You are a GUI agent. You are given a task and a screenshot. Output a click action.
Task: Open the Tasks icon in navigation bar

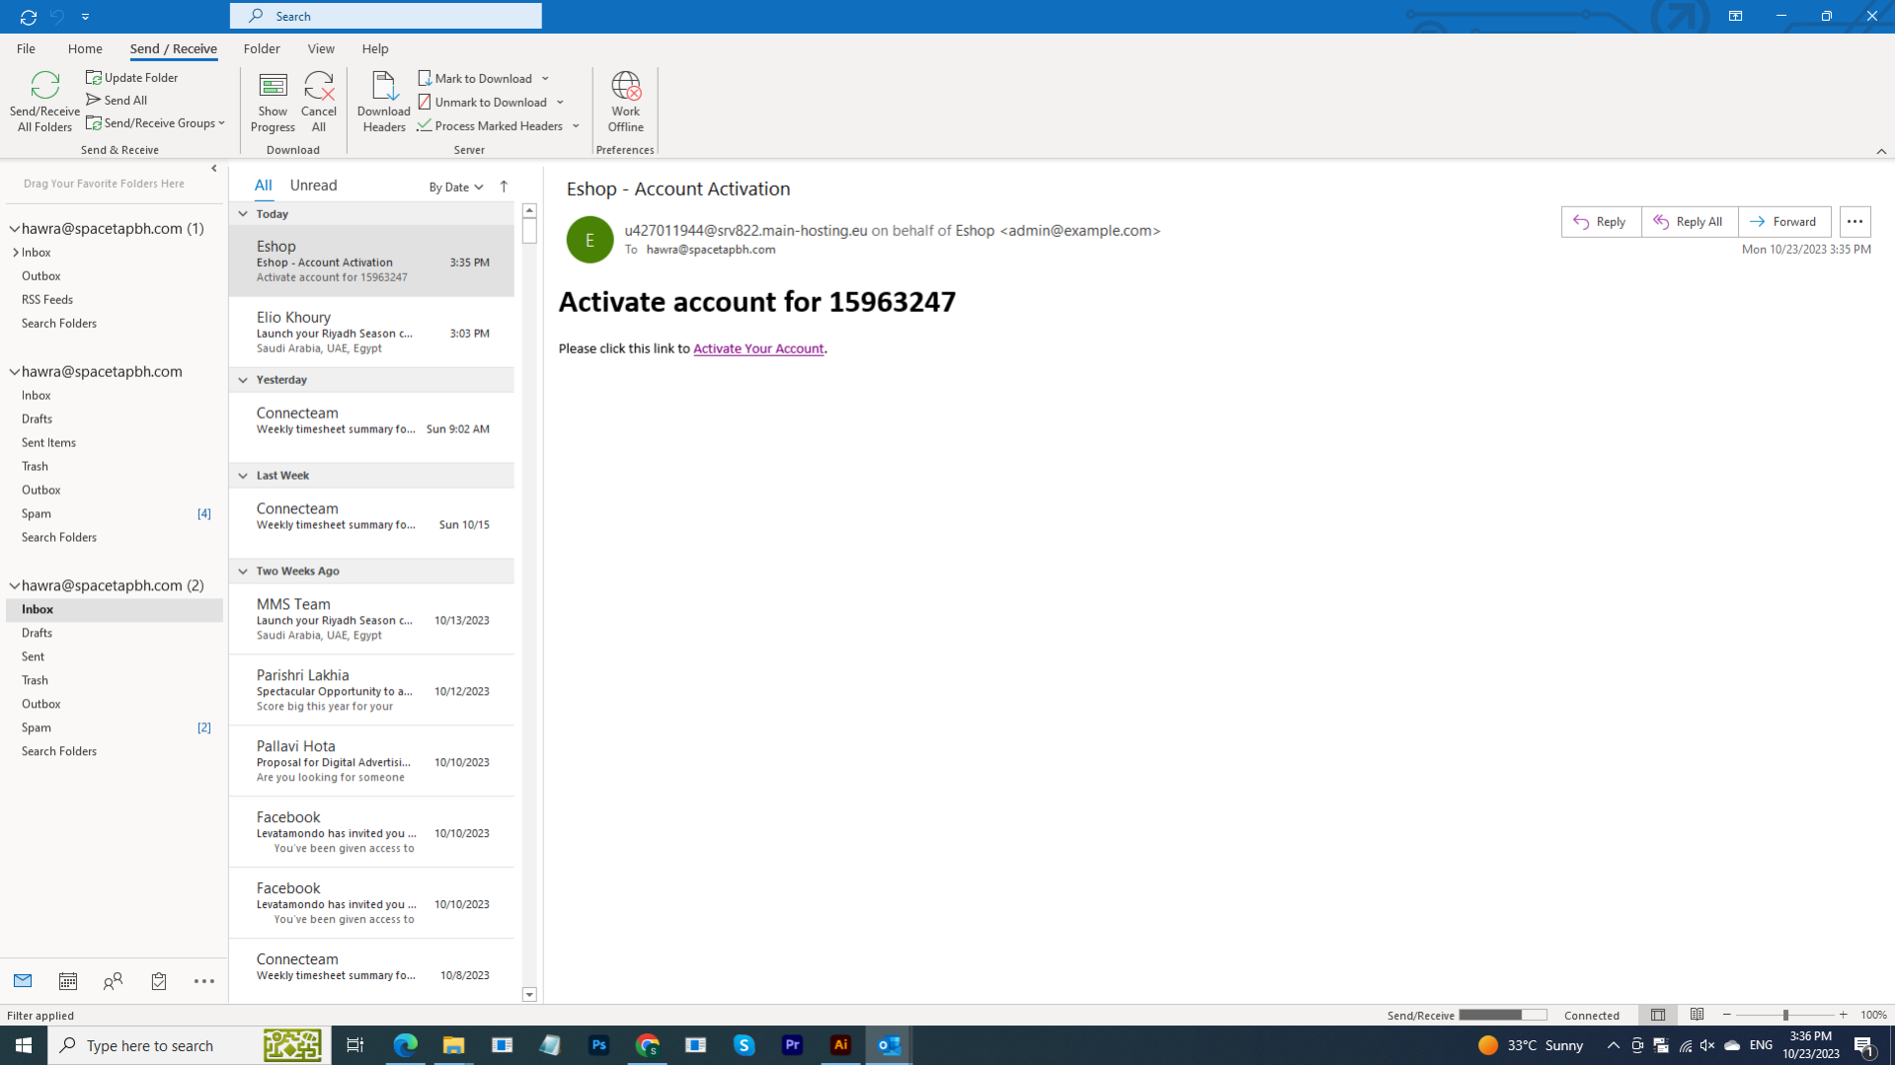pyautogui.click(x=159, y=981)
